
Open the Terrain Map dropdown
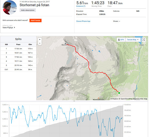[x=133, y=40]
